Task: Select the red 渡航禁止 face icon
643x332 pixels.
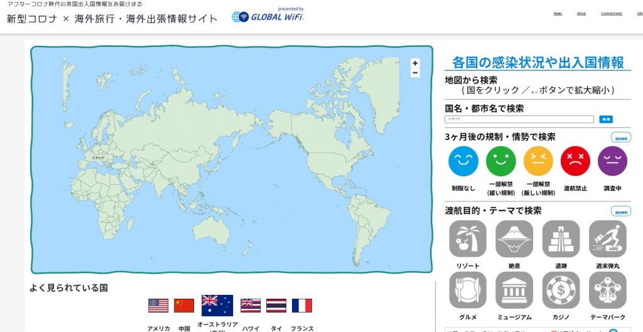Action: (575, 161)
